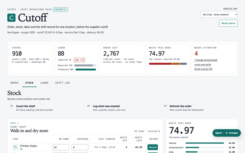Viewport: 245px width, 153px height.
Task: Go to the SHIFT LOG tab
Action: [62, 83]
